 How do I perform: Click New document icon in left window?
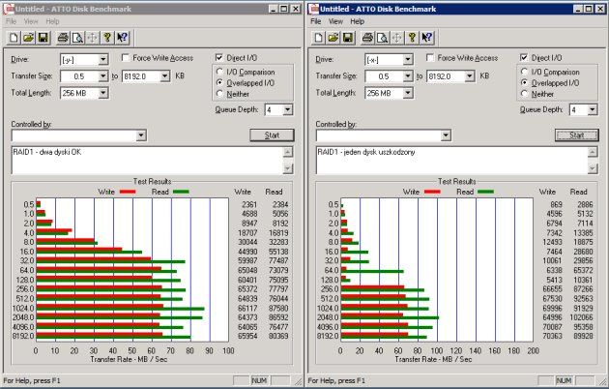coord(14,38)
